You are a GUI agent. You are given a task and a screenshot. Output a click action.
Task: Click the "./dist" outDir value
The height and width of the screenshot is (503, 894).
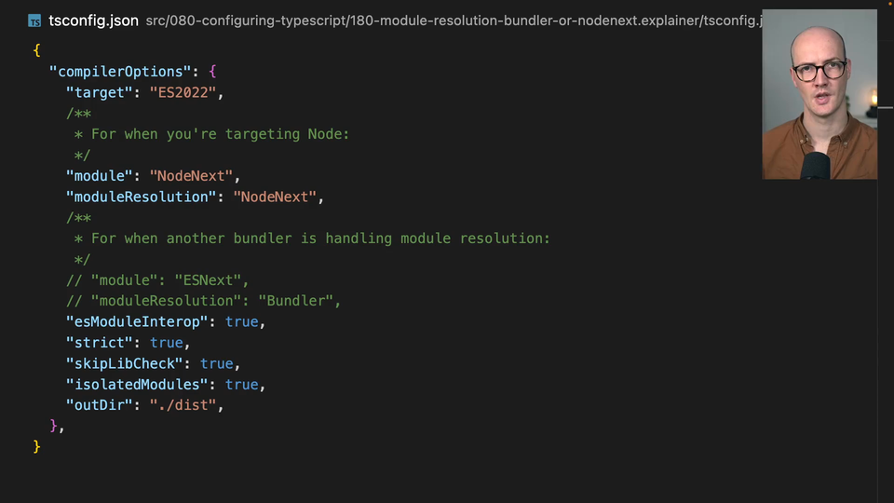point(183,405)
